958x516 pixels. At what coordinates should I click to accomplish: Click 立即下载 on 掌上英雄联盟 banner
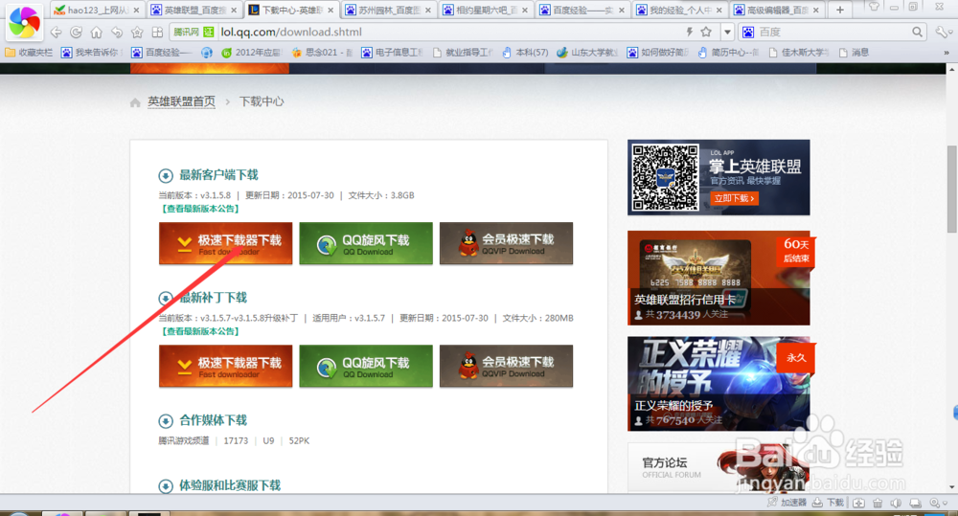(x=735, y=198)
